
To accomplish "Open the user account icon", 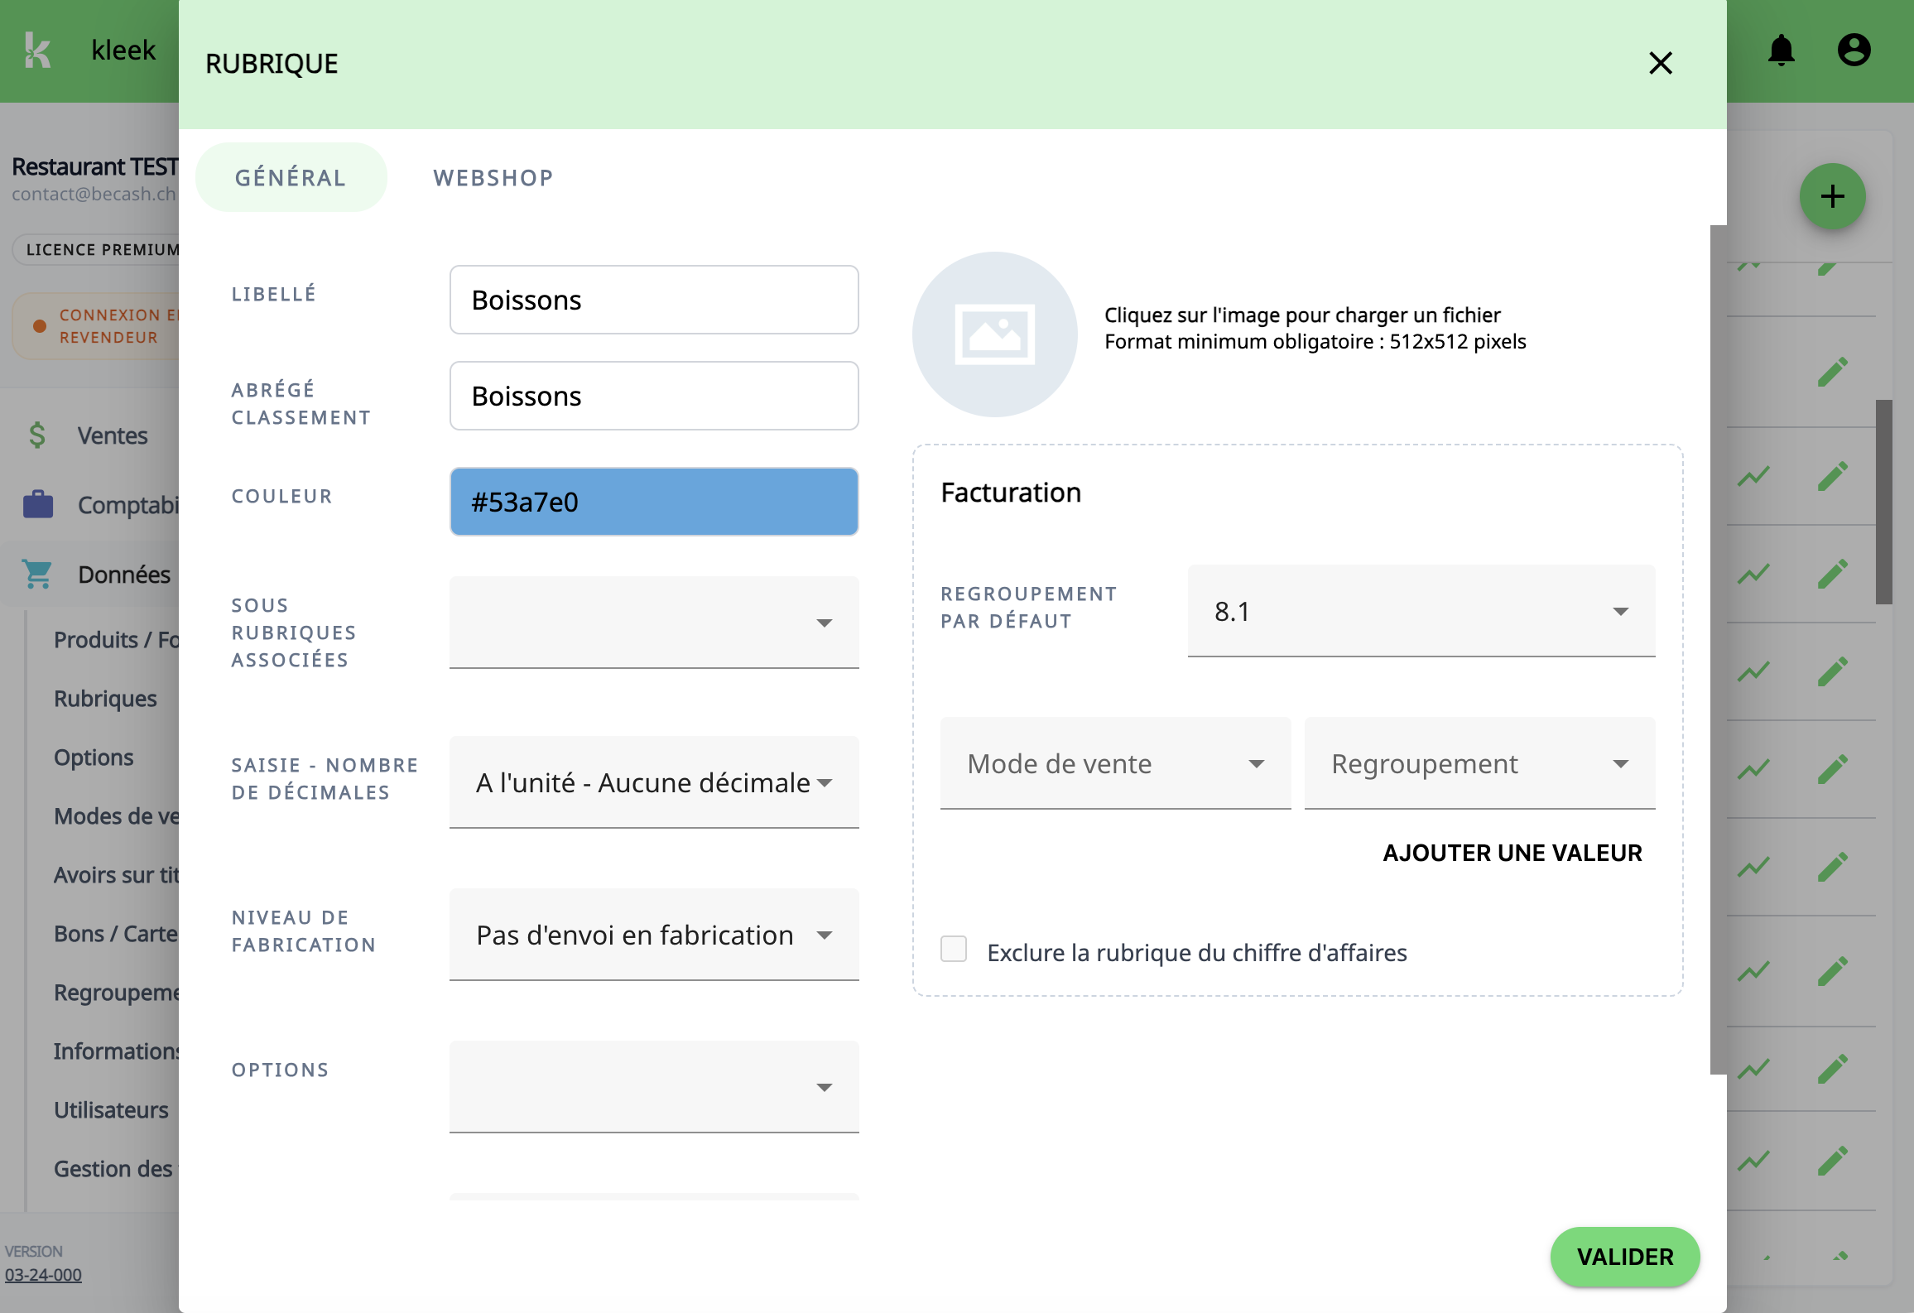I will pos(1854,50).
